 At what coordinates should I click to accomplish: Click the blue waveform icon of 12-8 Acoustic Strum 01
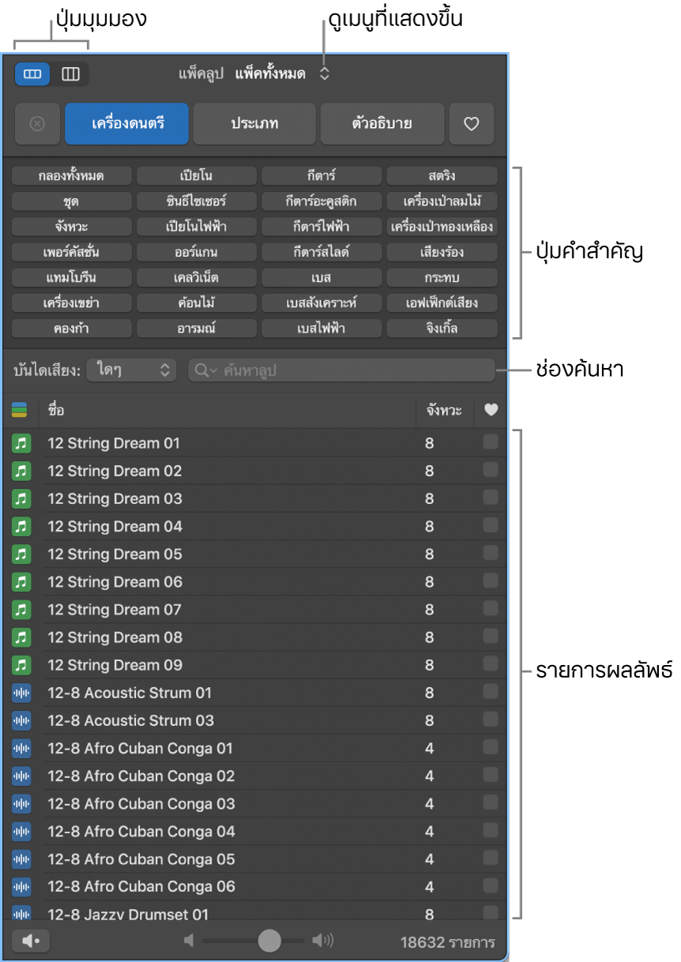click(21, 693)
